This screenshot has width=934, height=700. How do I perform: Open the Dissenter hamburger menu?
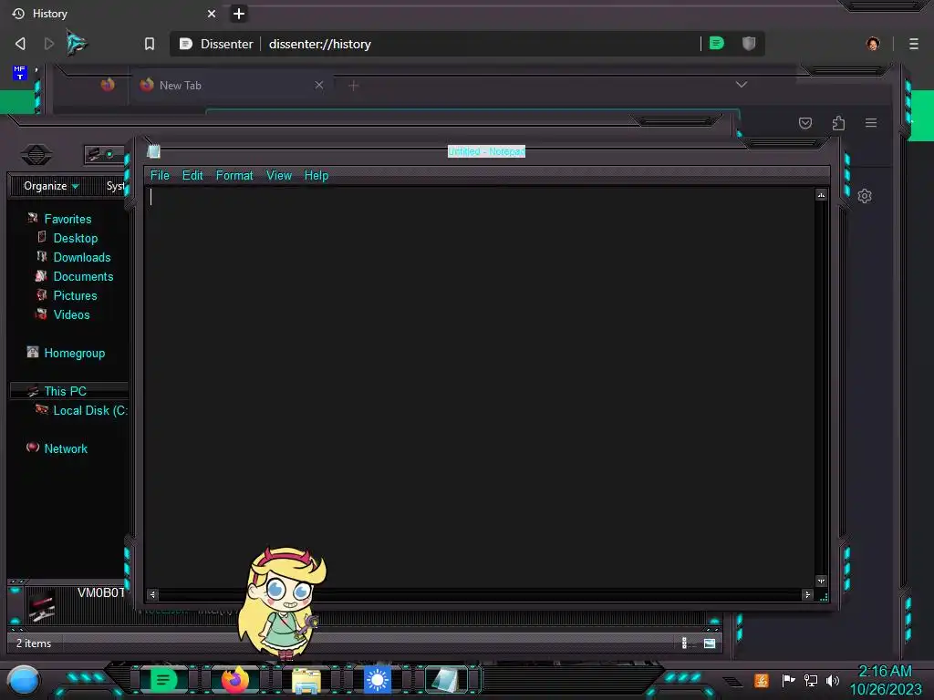point(914,44)
